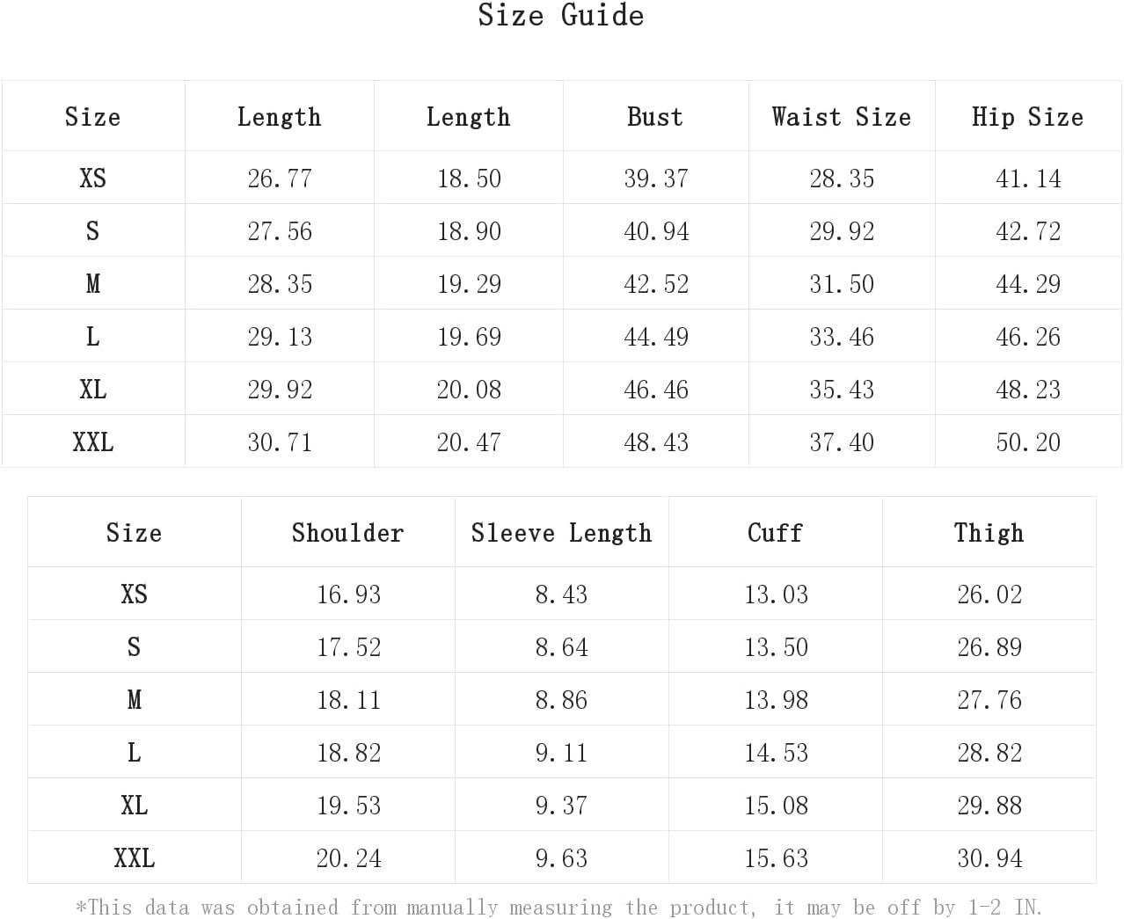The height and width of the screenshot is (919, 1124).
Task: Click the Shoulder column header
Action: (347, 533)
